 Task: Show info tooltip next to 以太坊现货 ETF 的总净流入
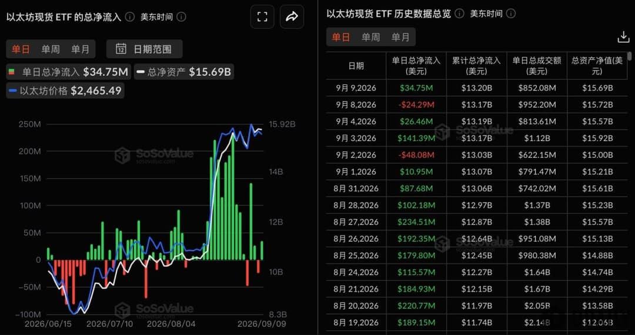(129, 17)
